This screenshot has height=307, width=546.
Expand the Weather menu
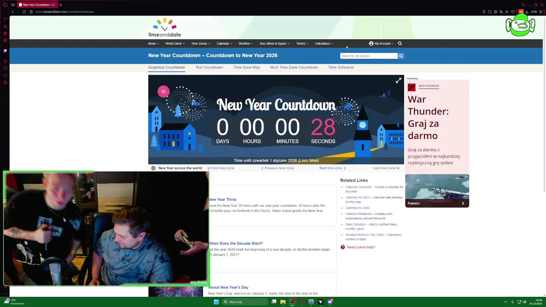coord(246,43)
